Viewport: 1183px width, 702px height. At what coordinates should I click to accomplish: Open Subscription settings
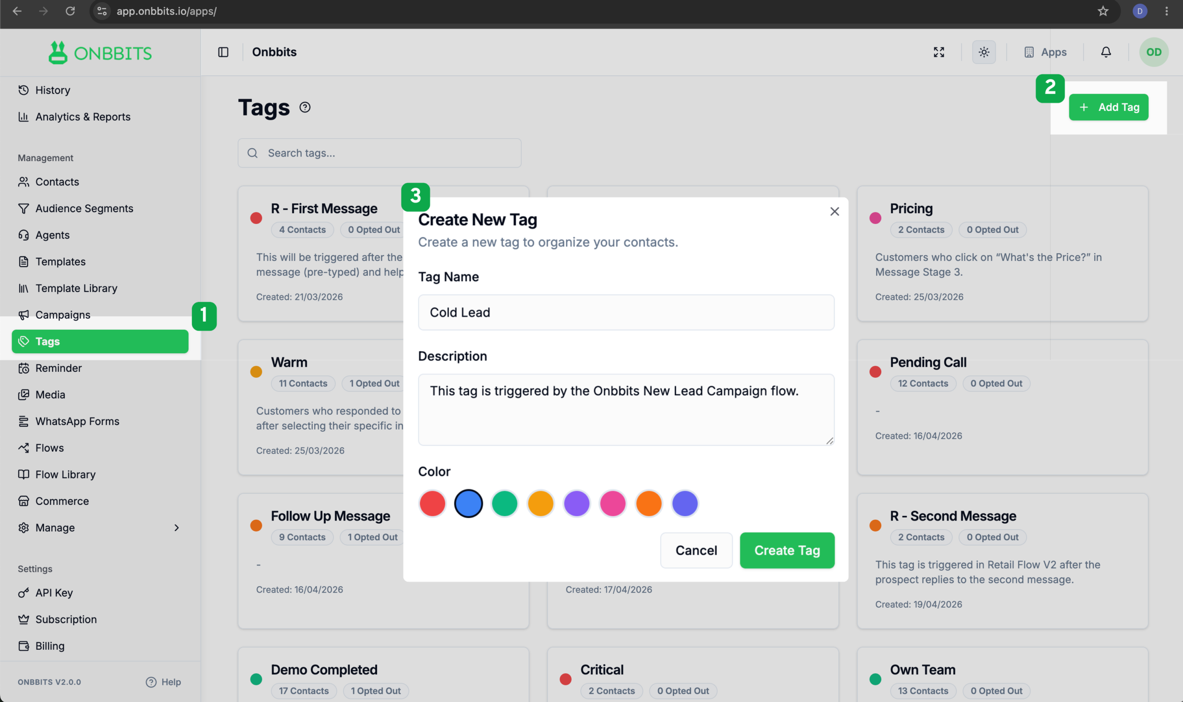click(100, 620)
